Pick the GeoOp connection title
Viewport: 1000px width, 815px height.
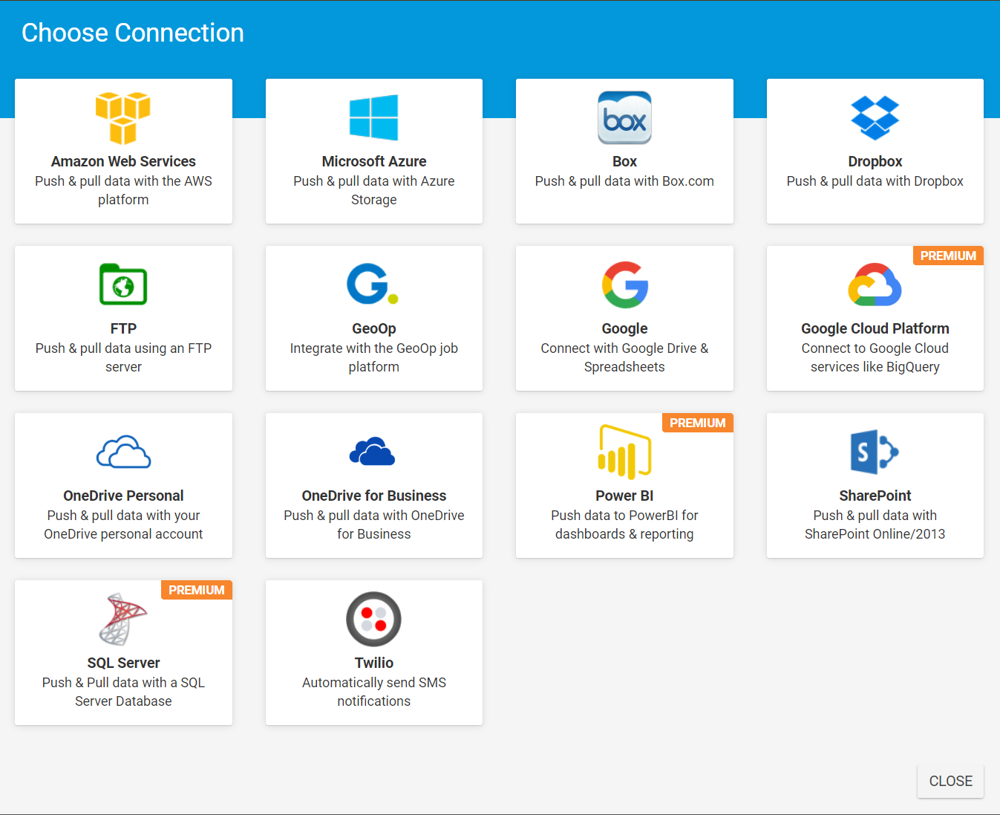click(x=374, y=328)
